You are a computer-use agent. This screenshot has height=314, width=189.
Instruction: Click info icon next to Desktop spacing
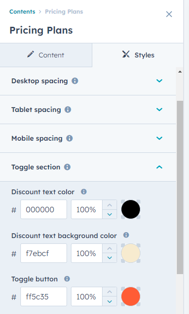pyautogui.click(x=75, y=81)
